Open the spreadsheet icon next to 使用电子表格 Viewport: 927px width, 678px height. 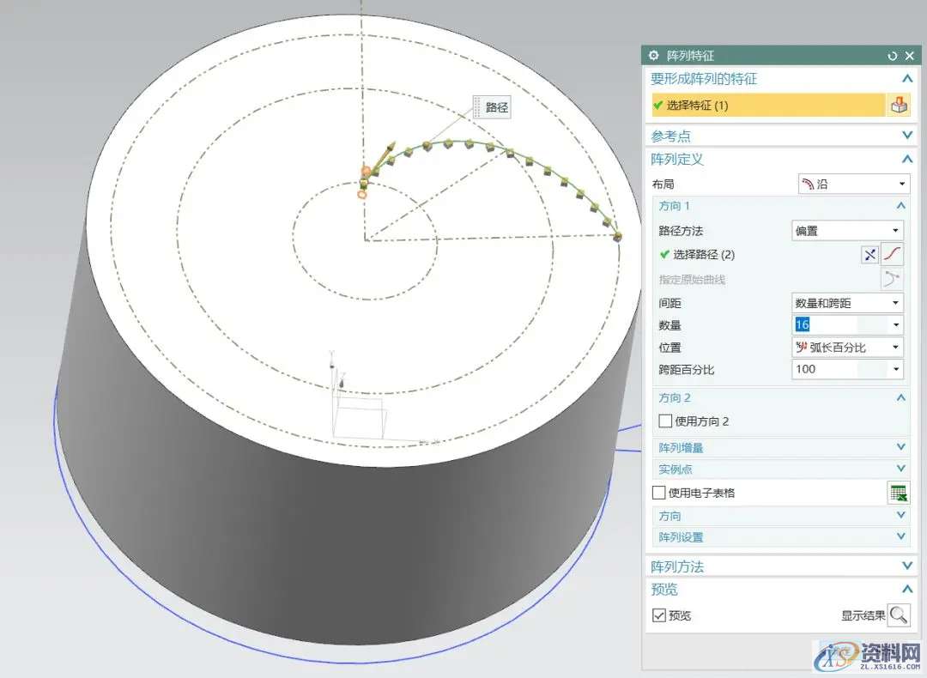point(899,493)
